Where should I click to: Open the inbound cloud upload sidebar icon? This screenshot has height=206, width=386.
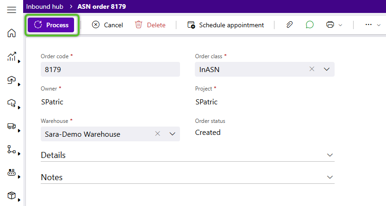(12, 80)
